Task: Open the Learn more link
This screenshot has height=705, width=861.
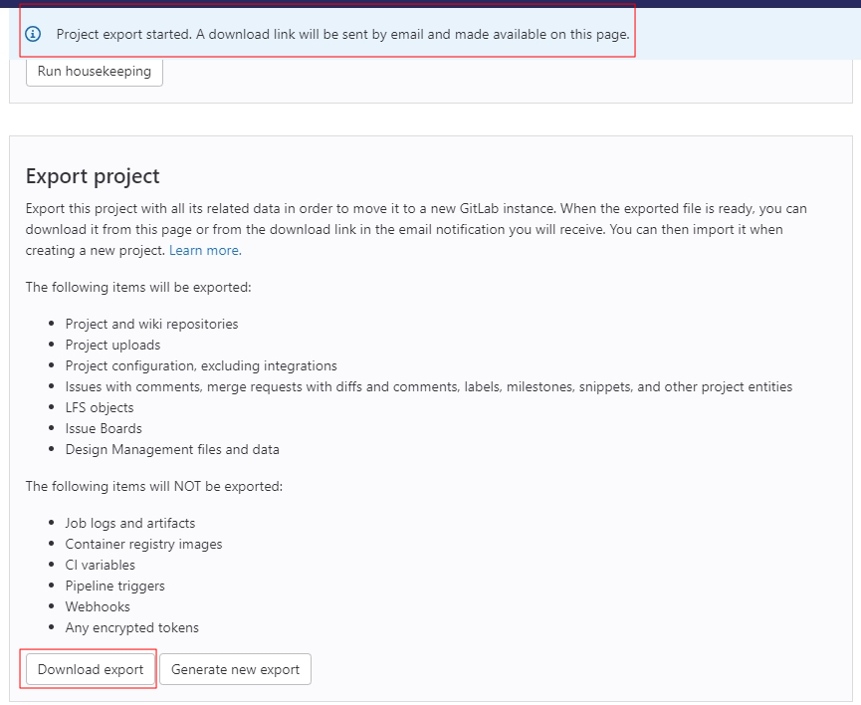Action: click(x=205, y=251)
